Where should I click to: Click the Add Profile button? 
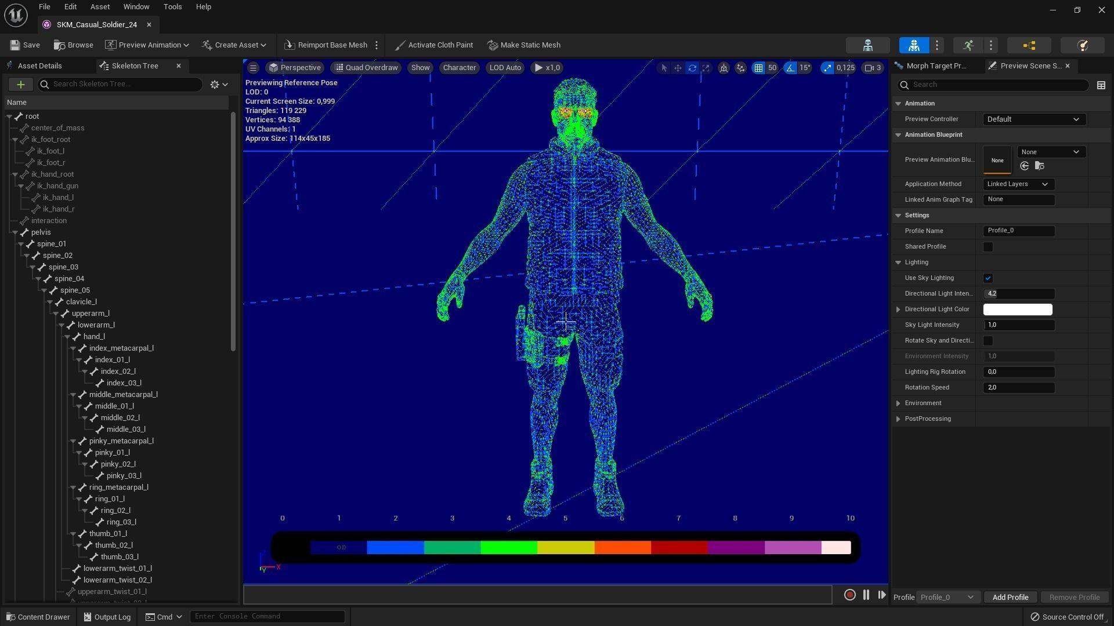pyautogui.click(x=1010, y=597)
